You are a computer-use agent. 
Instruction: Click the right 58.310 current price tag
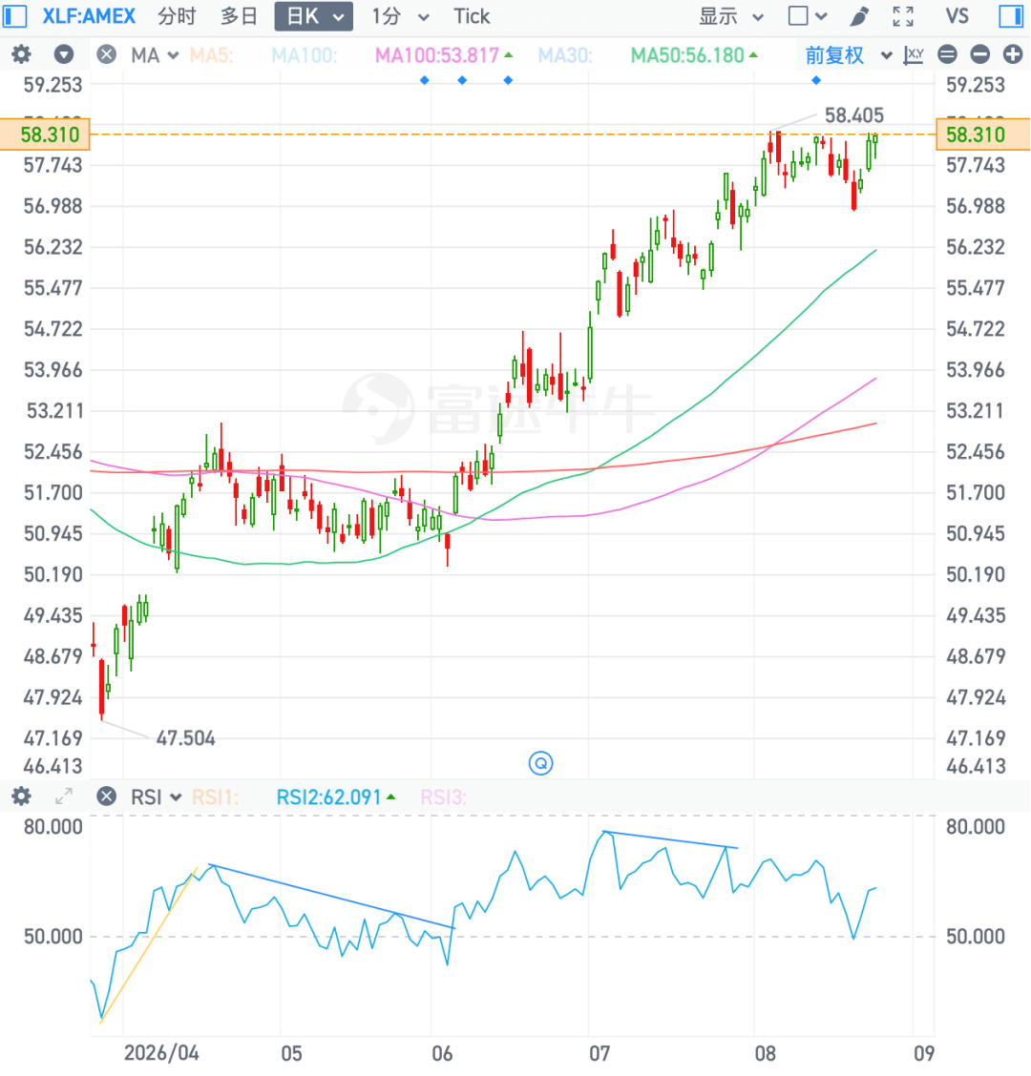click(983, 134)
